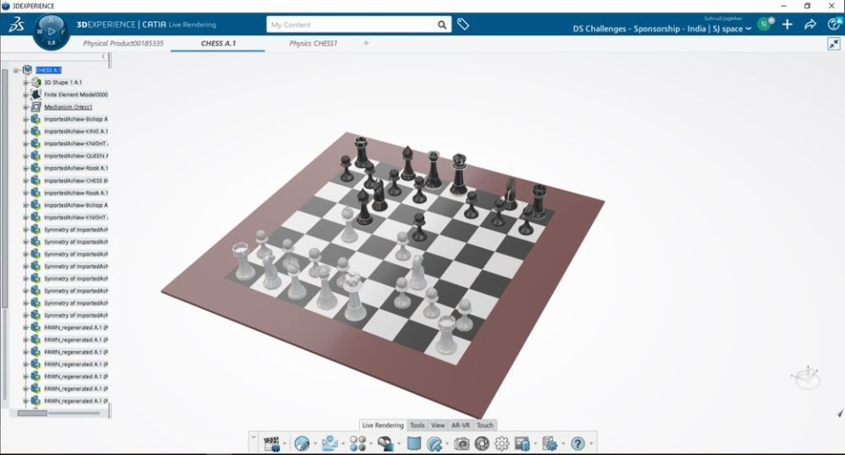Viewport: 845px width, 455px height.
Task: Select Finite Element Model0000 tree item
Action: tap(76, 94)
